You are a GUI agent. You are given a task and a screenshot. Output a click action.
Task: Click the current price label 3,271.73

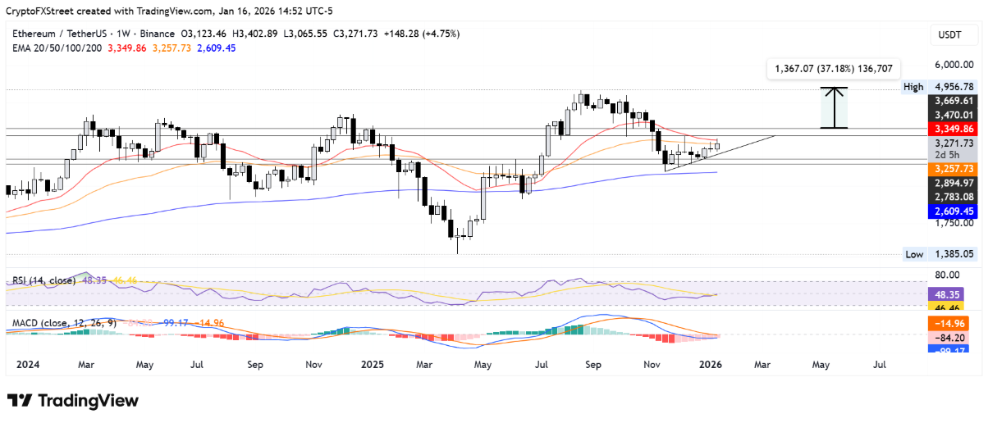point(952,143)
